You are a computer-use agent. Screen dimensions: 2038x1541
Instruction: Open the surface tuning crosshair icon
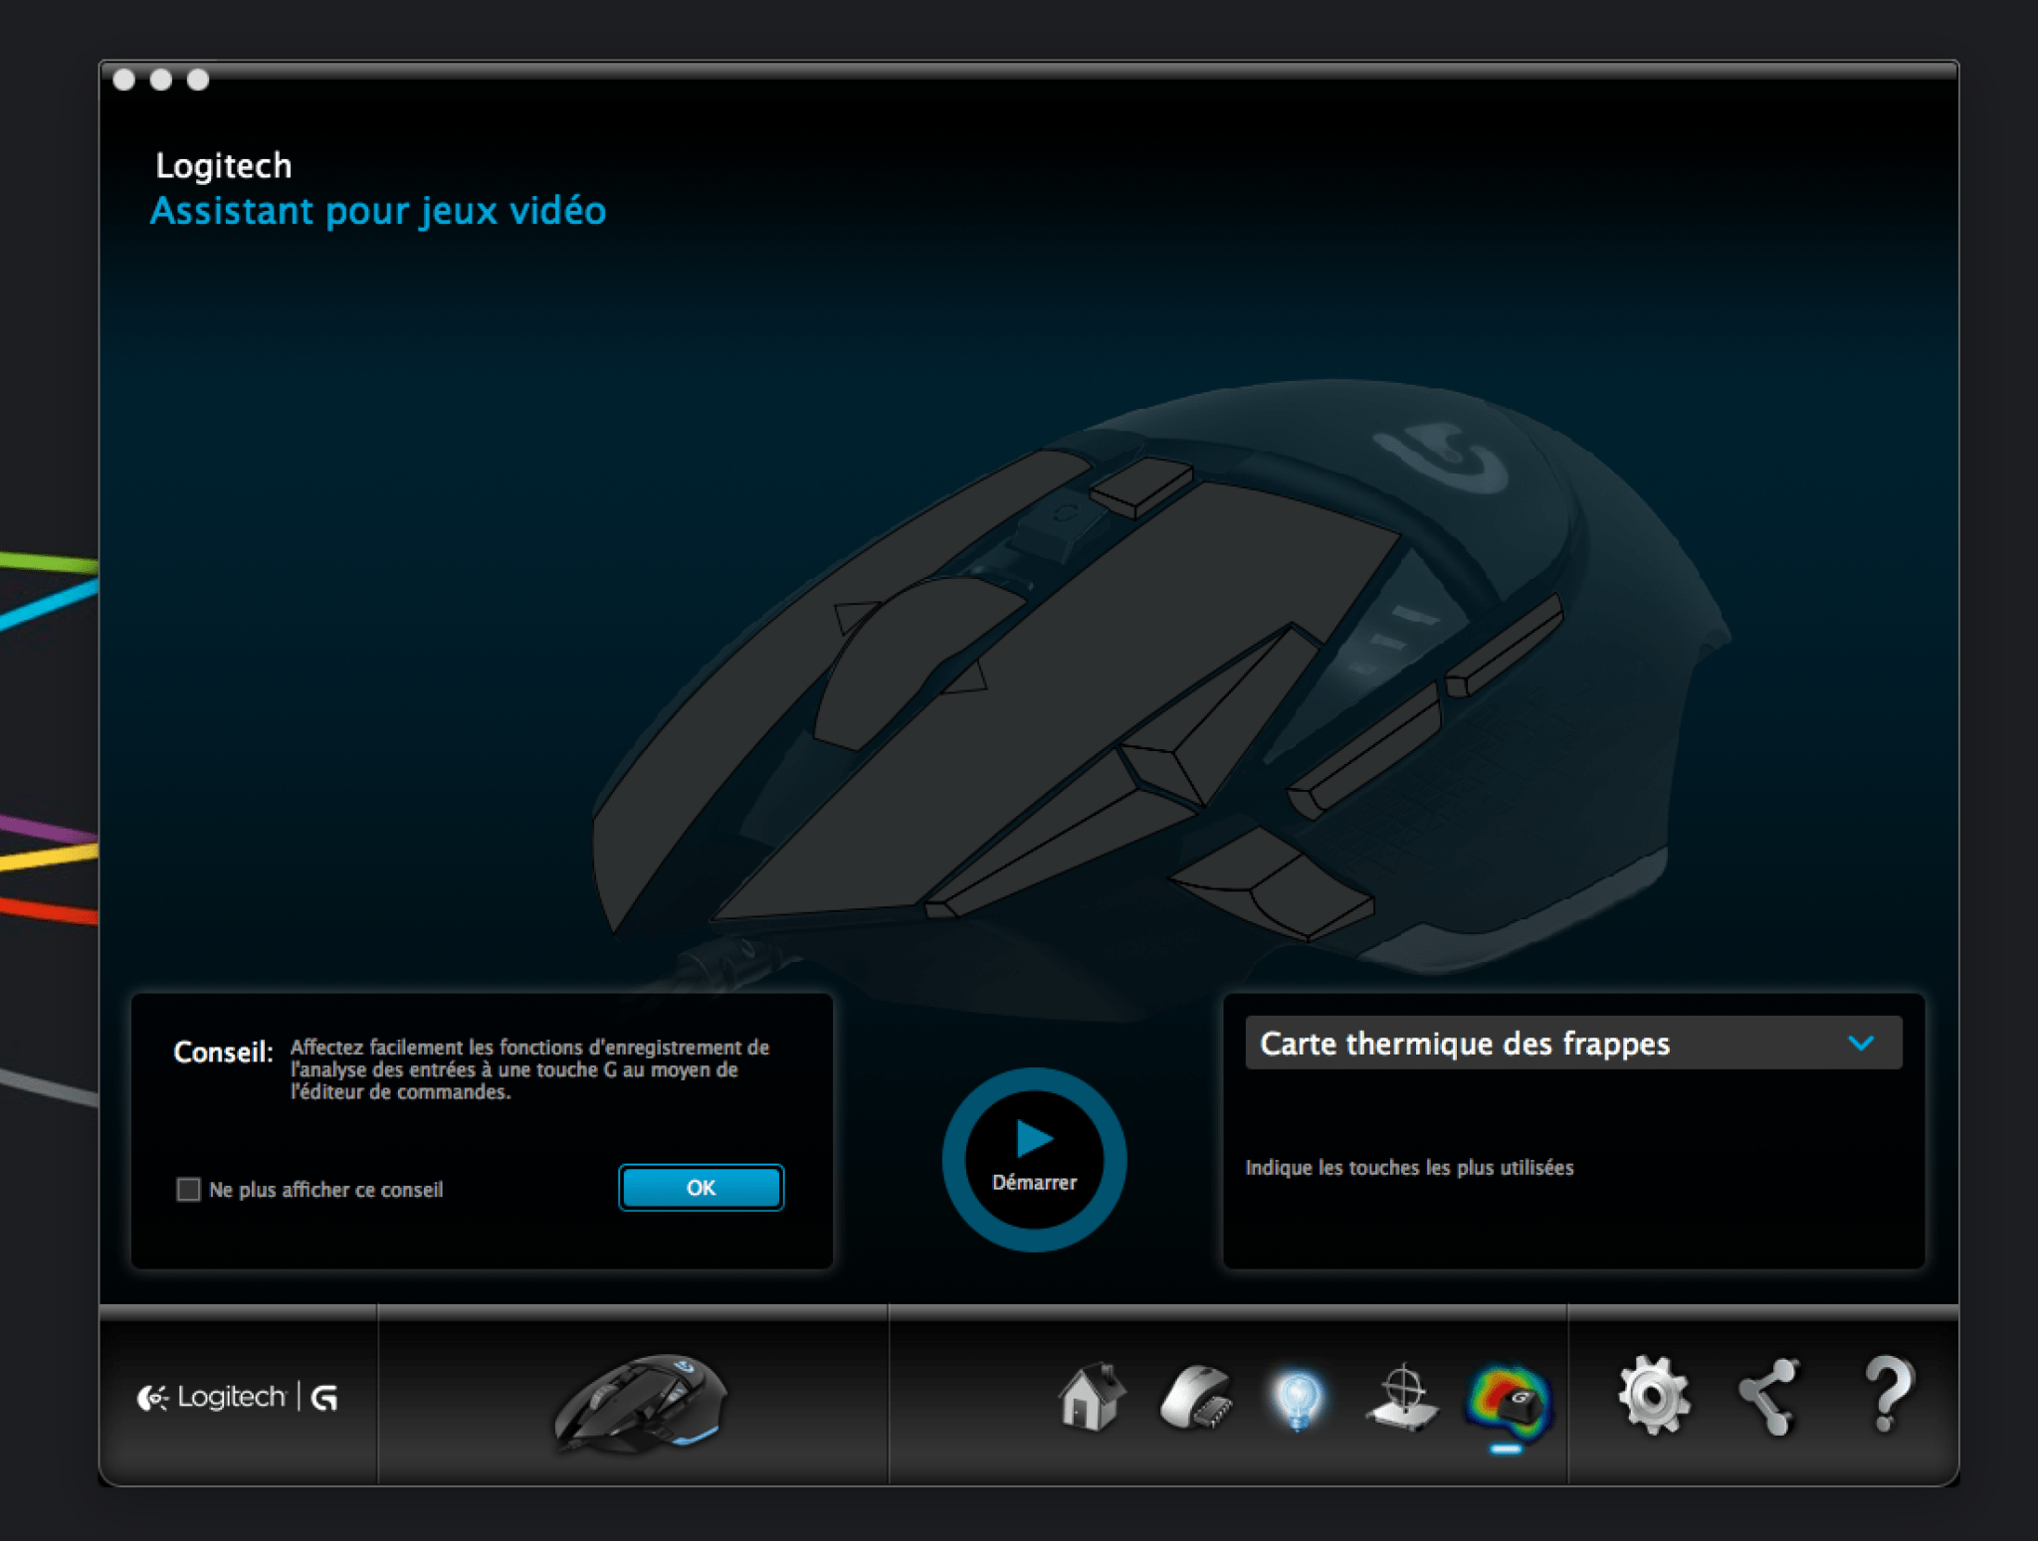1403,1398
